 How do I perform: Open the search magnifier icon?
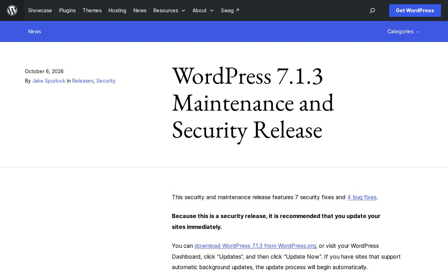pyautogui.click(x=372, y=10)
